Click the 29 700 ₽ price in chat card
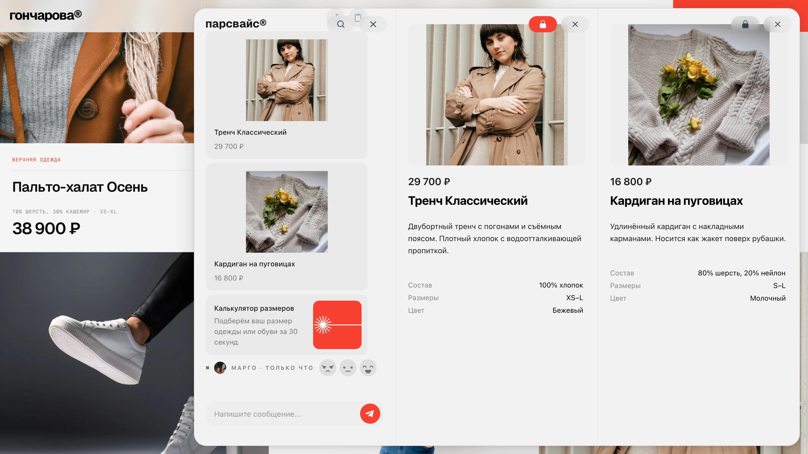The image size is (808, 454). (x=229, y=146)
